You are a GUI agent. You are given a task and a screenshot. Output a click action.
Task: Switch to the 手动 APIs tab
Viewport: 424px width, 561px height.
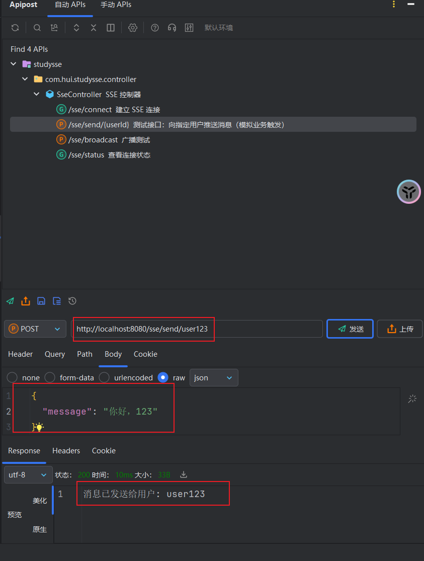click(x=116, y=5)
